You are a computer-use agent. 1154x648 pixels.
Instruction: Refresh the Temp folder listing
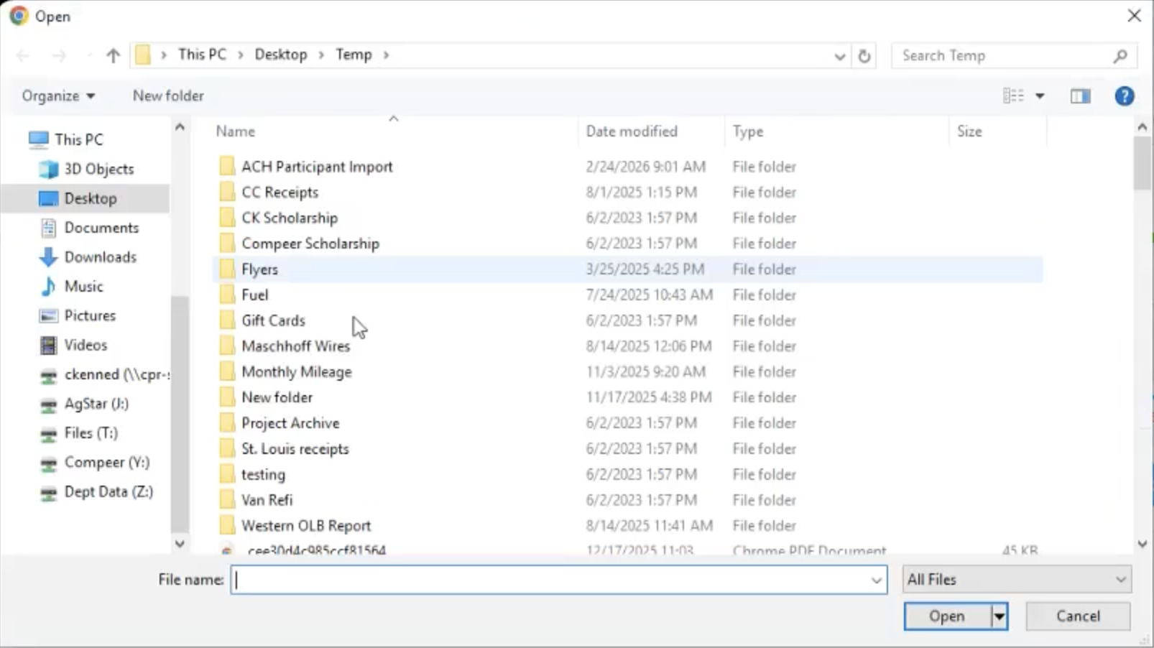[864, 55]
